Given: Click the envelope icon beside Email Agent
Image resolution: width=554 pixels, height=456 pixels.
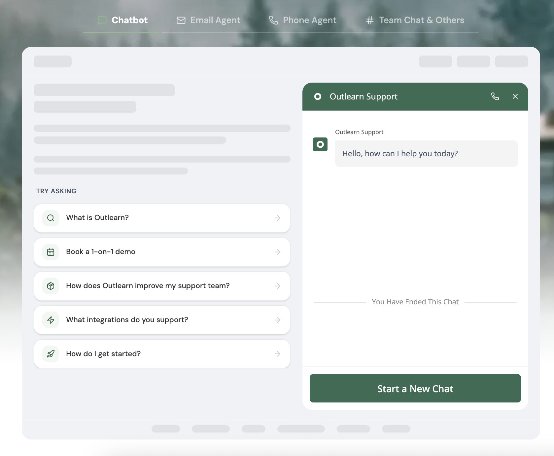Looking at the screenshot, I should pyautogui.click(x=181, y=20).
